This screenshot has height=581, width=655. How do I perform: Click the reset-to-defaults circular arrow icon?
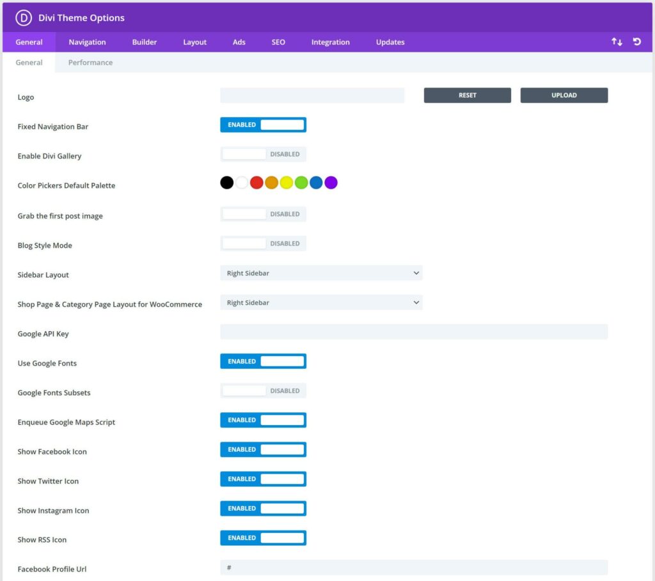pyautogui.click(x=636, y=42)
